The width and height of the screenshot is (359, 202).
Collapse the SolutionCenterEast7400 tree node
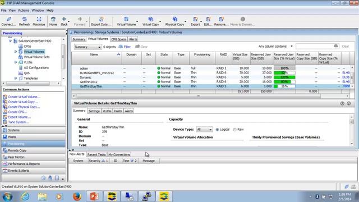10,41
